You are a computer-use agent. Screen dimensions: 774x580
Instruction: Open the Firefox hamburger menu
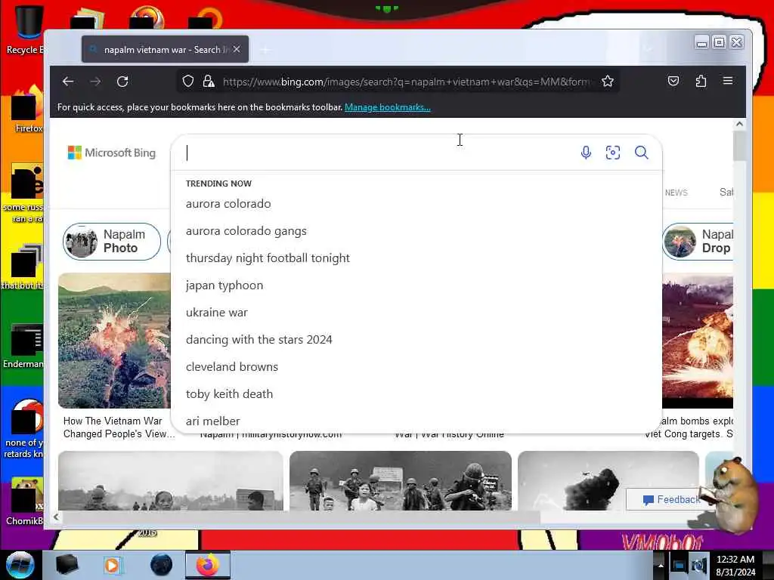pos(728,81)
